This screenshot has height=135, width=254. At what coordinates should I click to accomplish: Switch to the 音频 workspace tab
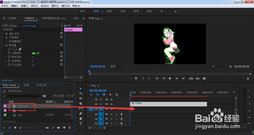(x=136, y=11)
